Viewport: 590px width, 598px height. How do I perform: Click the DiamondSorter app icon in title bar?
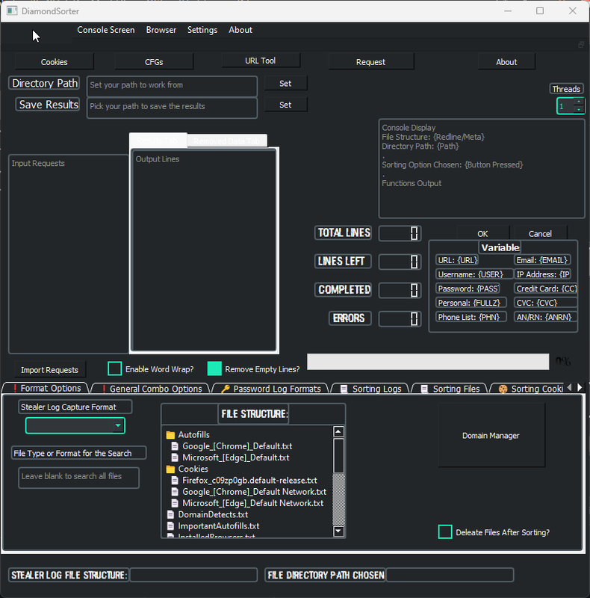[x=12, y=10]
